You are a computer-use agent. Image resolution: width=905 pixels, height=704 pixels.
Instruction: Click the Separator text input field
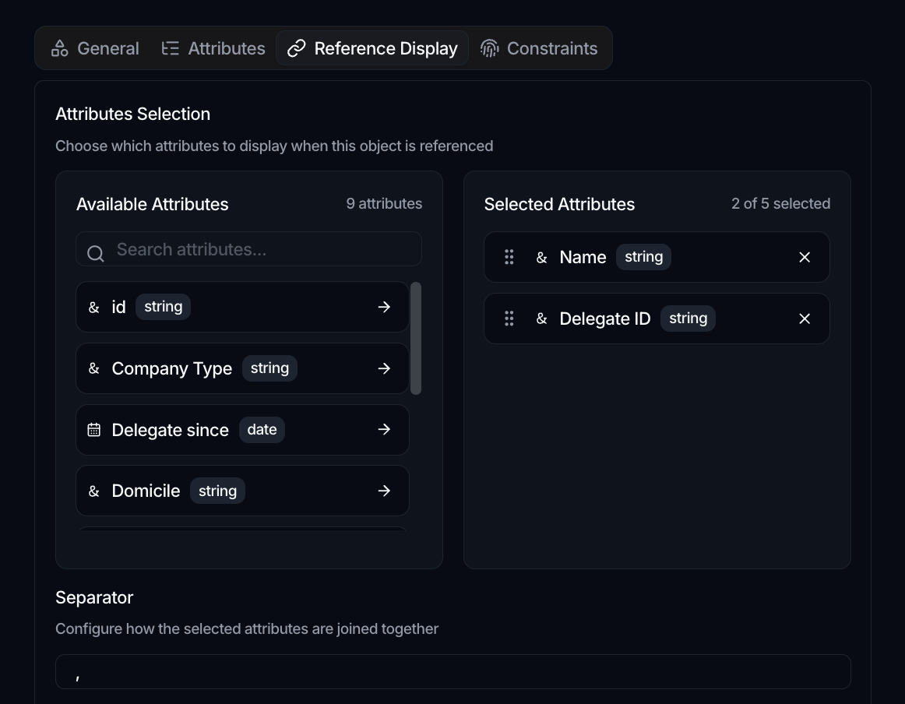point(453,672)
